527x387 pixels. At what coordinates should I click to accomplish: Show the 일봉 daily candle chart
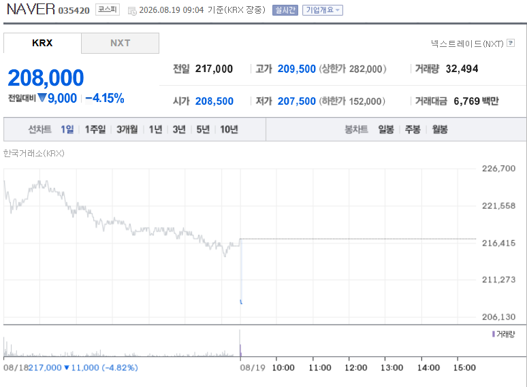point(386,129)
